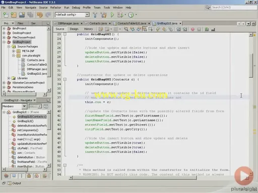The height and width of the screenshot is (193, 258).
Task: Click the editor vertical scrollbar thumb
Action: [x=251, y=66]
